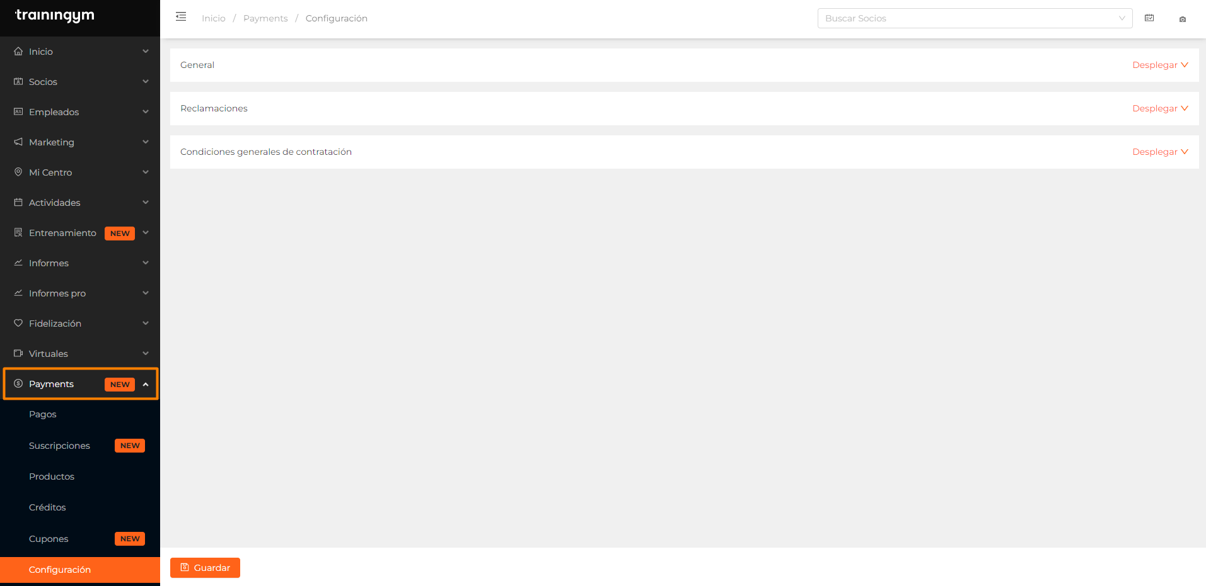The width and height of the screenshot is (1206, 586).
Task: Collapse the sidebar with the hamburger icon
Action: click(x=181, y=17)
